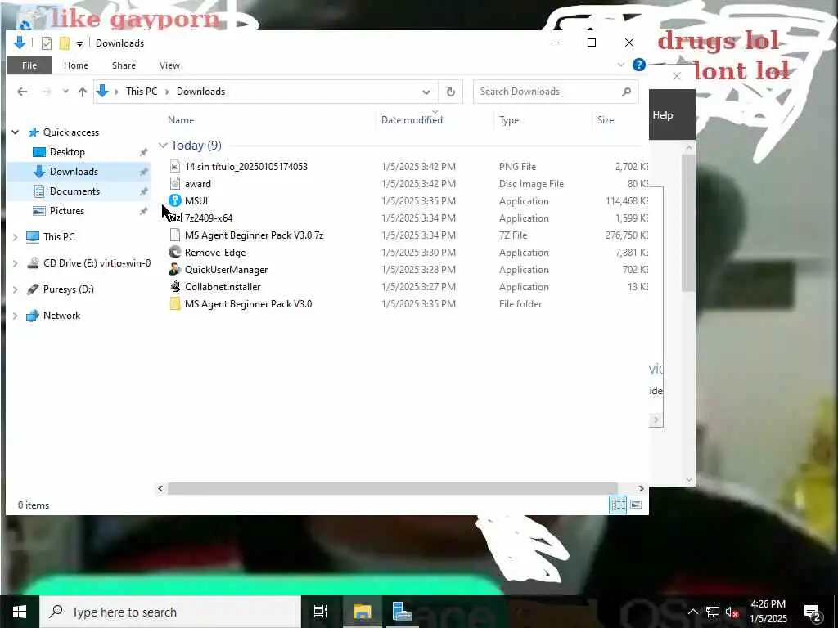This screenshot has width=838, height=628.
Task: Click the Type here to search box
Action: point(170,612)
